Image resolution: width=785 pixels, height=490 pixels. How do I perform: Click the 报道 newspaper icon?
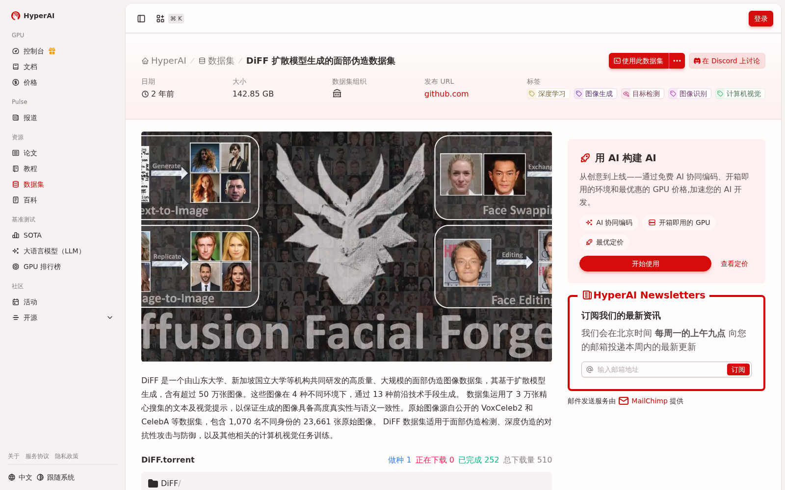16,118
